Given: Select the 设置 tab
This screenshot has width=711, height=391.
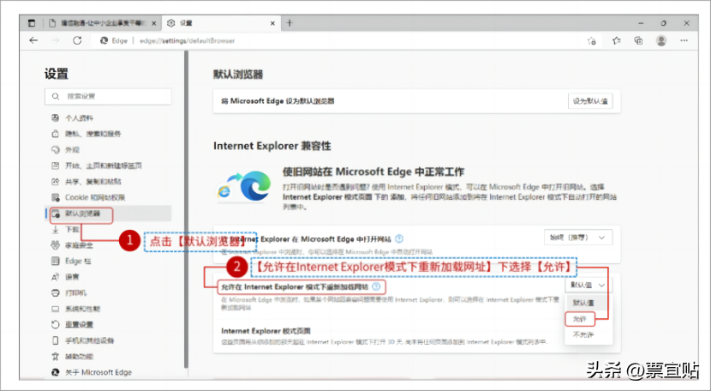Looking at the screenshot, I should 220,23.
